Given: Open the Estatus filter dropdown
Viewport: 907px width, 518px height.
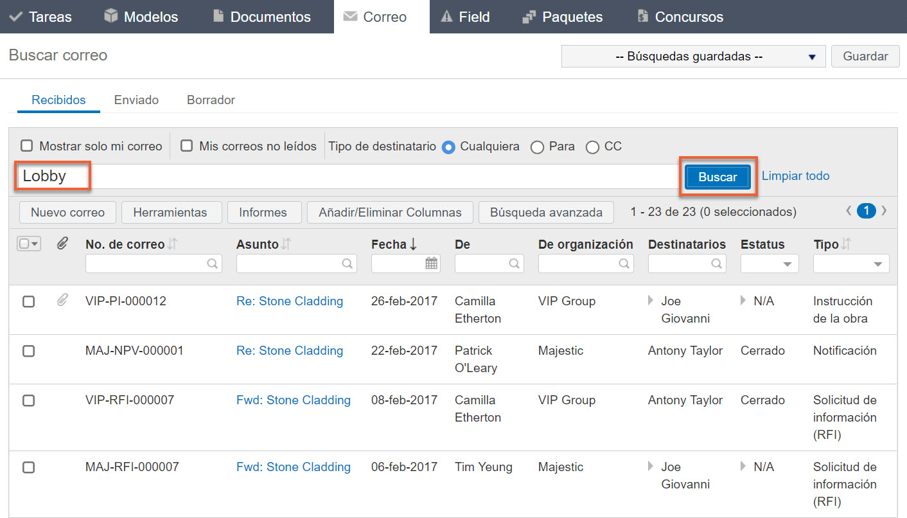Looking at the screenshot, I should pyautogui.click(x=770, y=263).
